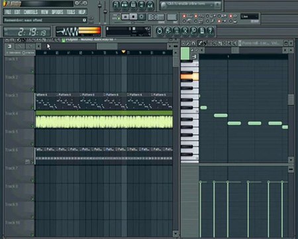Open the CHANNELS menu
The image size is (298, 239).
coord(30,12)
